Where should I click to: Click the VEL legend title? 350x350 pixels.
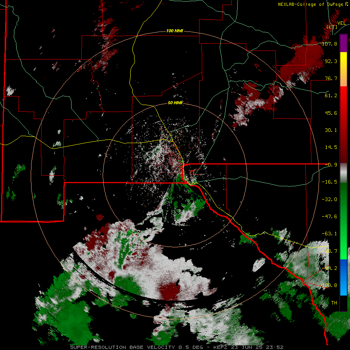(x=341, y=23)
